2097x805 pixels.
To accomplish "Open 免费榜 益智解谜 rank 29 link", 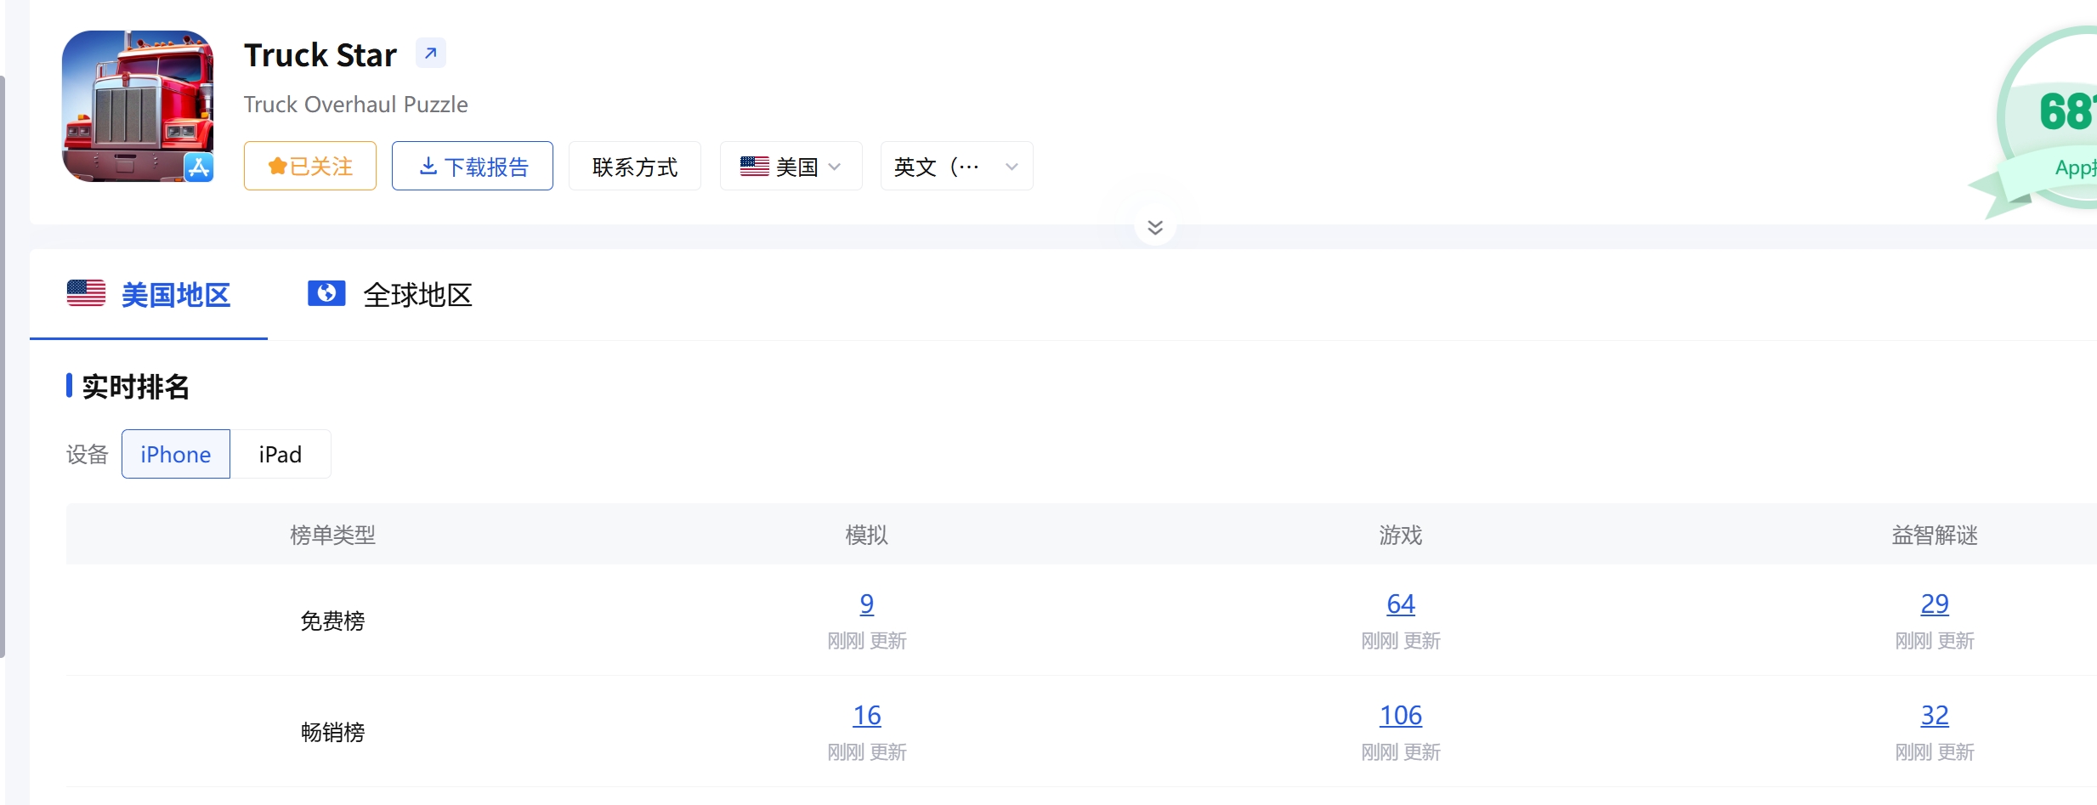I will (x=1935, y=604).
